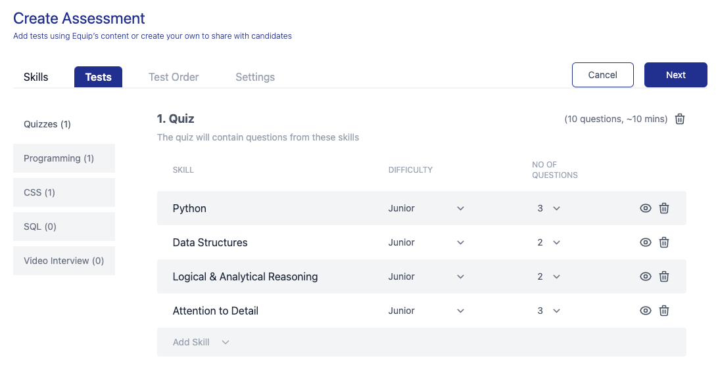The width and height of the screenshot is (718, 371).
Task: Delete the entire Quiz test
Action: pyautogui.click(x=681, y=119)
